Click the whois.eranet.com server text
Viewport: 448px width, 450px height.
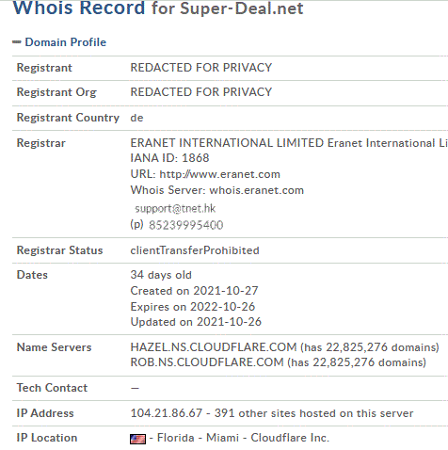pos(256,190)
